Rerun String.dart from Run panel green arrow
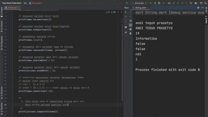This screenshot has width=208, height=117. pos(126,12)
